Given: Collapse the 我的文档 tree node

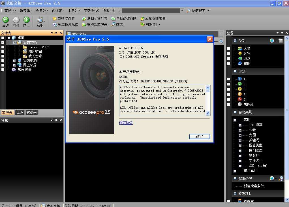Looking at the screenshot, I should click(x=14, y=42).
